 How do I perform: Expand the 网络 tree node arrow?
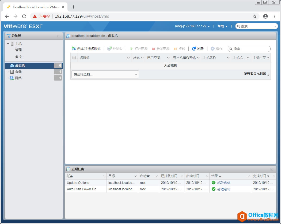[8, 78]
